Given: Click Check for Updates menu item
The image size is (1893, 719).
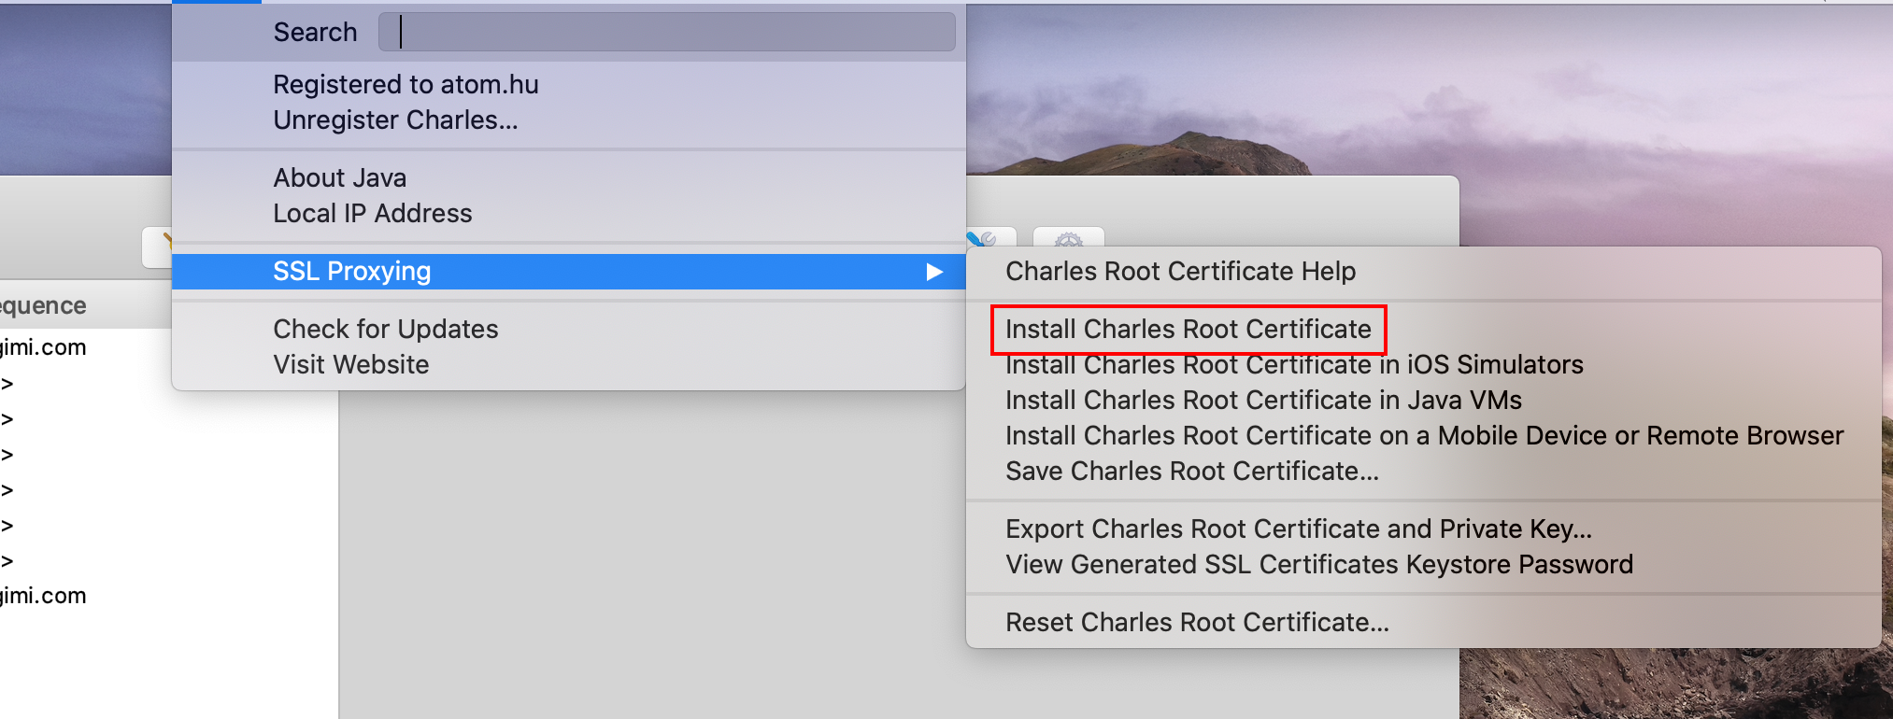Looking at the screenshot, I should 385,330.
